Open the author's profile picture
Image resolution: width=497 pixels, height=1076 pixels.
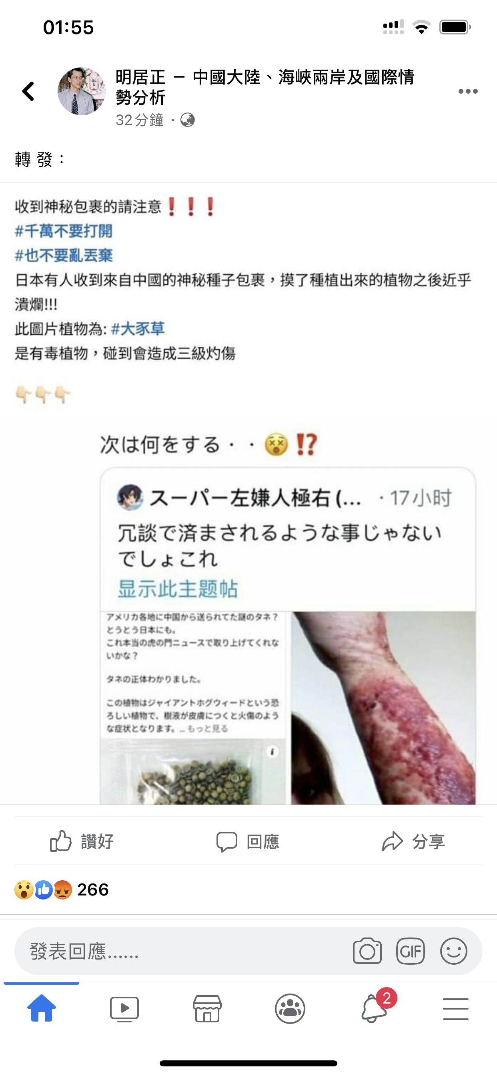point(82,91)
